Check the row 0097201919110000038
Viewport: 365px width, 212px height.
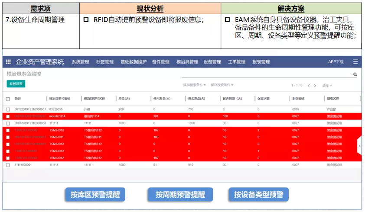8,123
